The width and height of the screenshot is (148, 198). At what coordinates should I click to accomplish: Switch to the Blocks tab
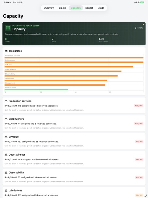point(63,8)
